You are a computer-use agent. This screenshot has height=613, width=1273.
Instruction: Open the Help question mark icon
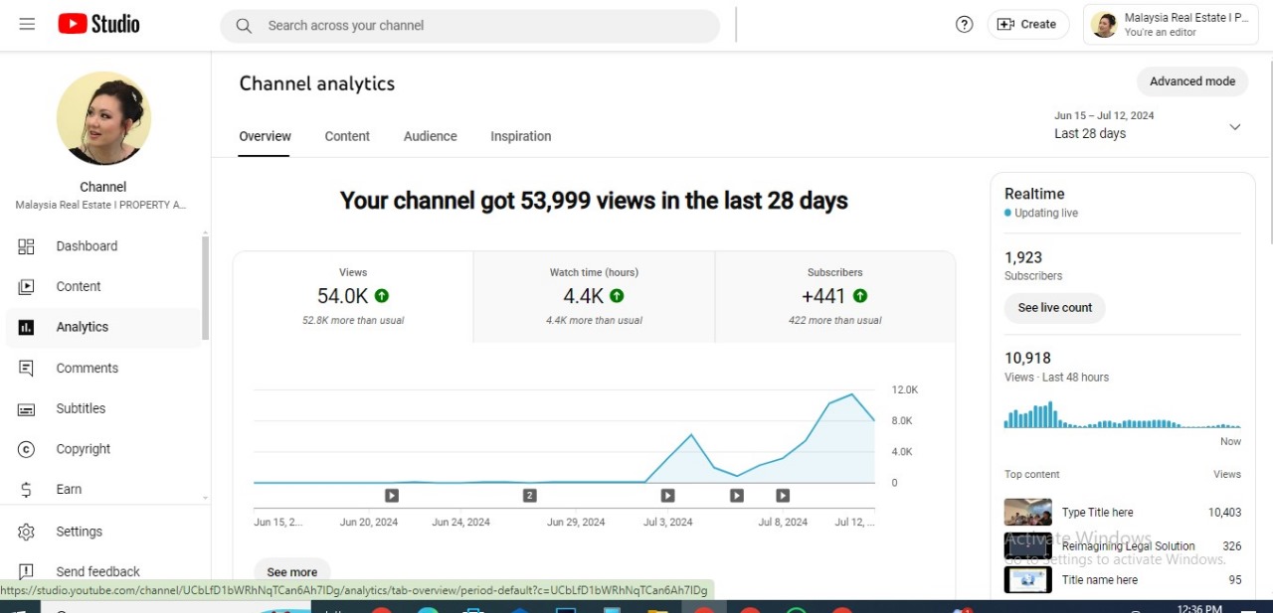(964, 25)
